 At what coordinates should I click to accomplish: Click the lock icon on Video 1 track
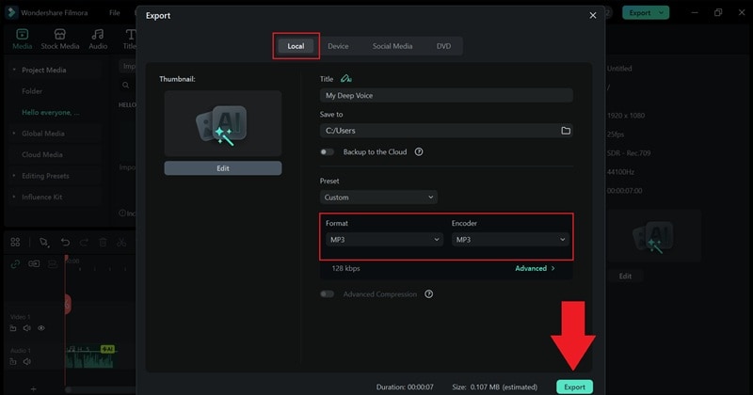[13, 328]
